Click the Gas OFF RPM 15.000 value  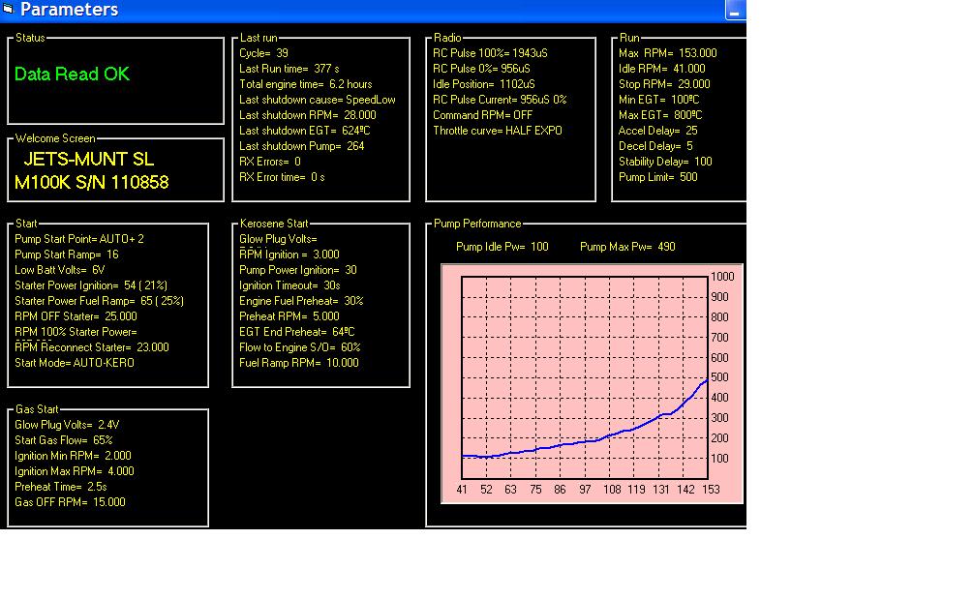tap(70, 502)
